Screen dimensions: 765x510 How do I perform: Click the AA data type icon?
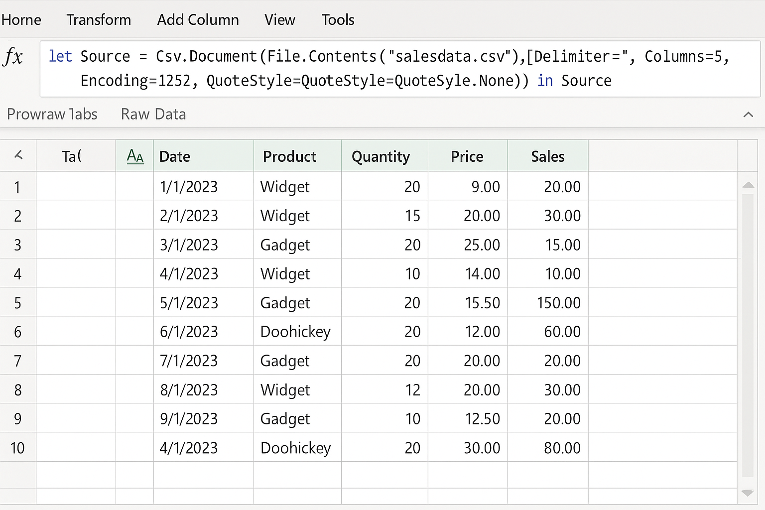pyautogui.click(x=135, y=156)
